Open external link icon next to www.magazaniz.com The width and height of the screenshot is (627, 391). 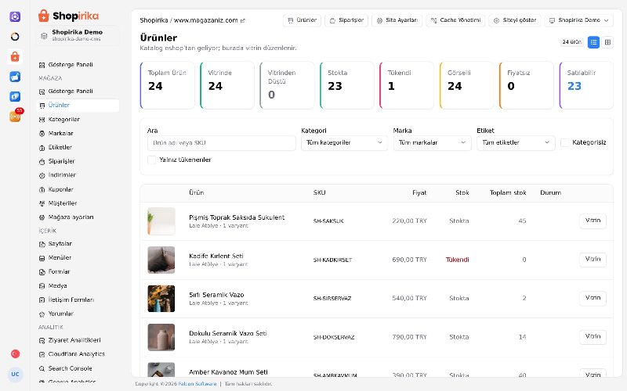(243, 20)
